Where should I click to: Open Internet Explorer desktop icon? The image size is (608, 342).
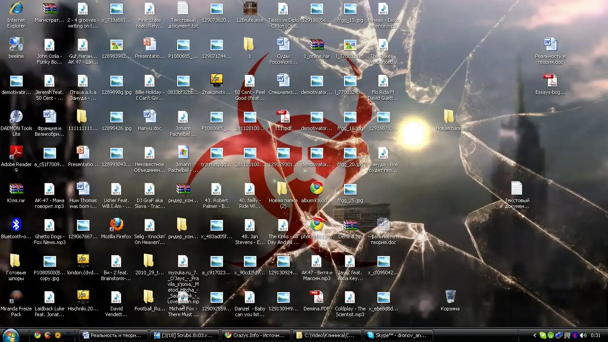click(16, 9)
